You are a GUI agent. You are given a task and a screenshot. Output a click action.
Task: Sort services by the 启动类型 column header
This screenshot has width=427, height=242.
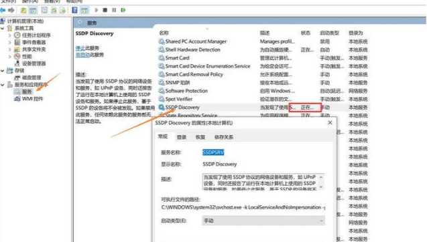tap(329, 33)
